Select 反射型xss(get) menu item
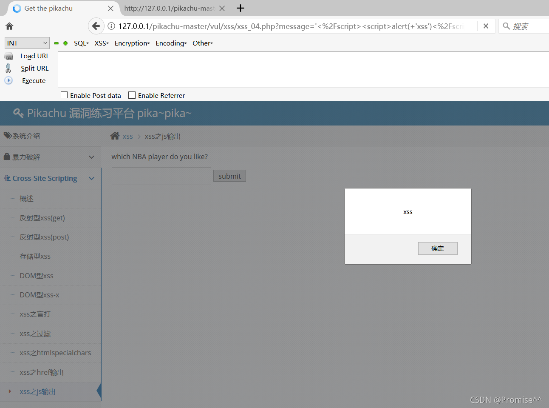The height and width of the screenshot is (408, 549). pyautogui.click(x=42, y=218)
